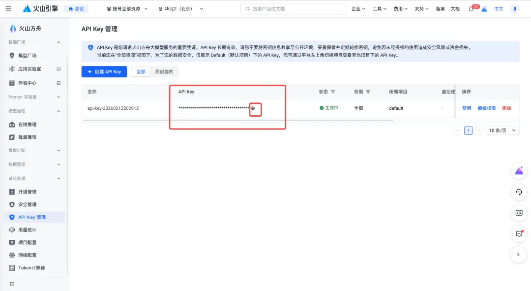Open the documentation book floating button
The height and width of the screenshot is (291, 531).
(519, 213)
